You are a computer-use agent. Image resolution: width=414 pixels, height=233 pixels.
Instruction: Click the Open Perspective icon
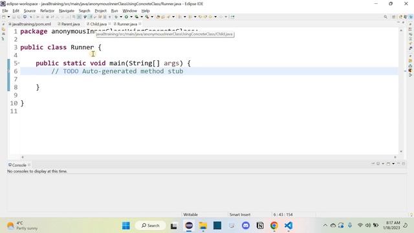(394, 17)
